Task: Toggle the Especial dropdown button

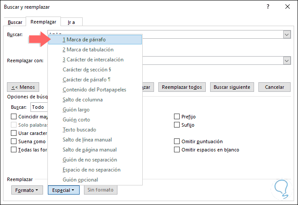Action: tap(63, 190)
